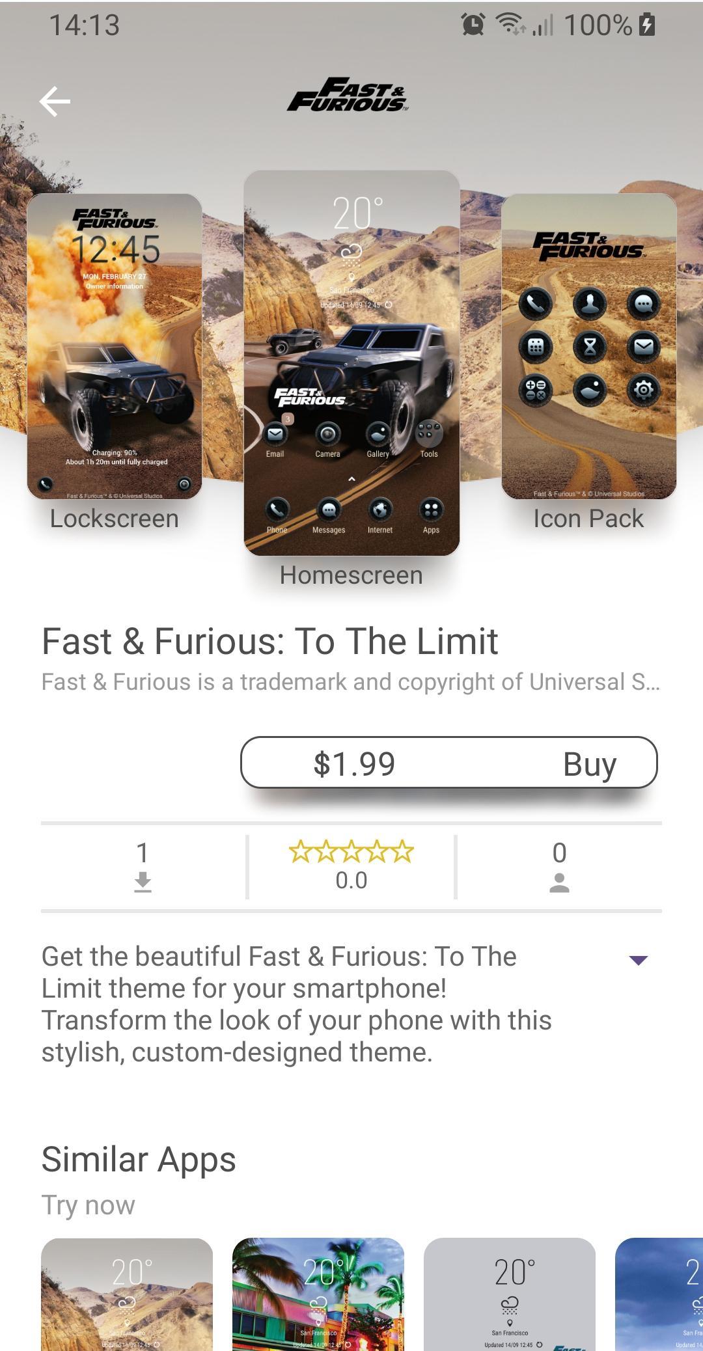703x1351 pixels.
Task: Open the gray background similar app
Action: 510,1294
